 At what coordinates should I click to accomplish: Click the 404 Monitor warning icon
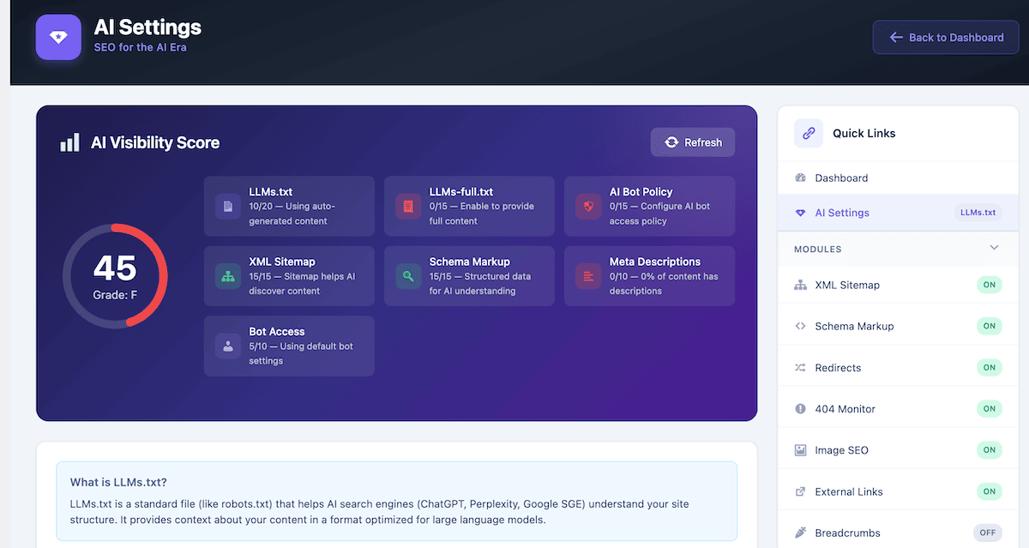coord(801,409)
